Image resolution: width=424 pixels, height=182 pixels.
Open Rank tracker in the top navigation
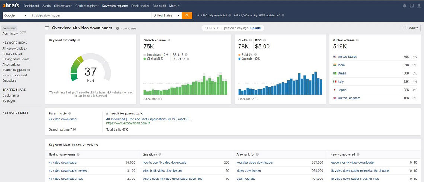[x=140, y=6]
